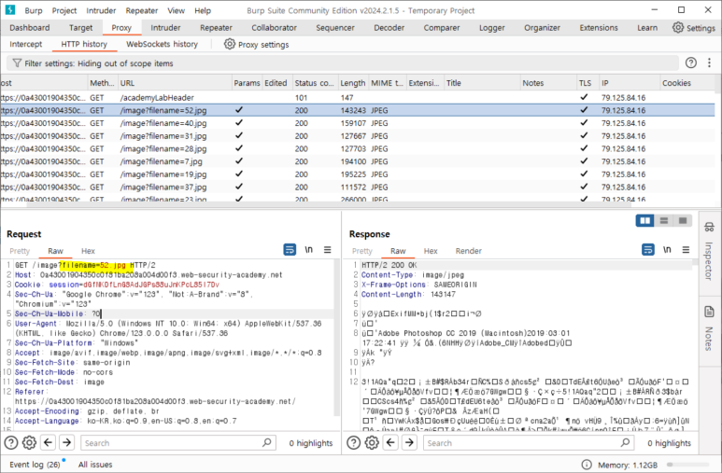Viewport: 722px width, 473px height.
Task: Open the Extensions tab
Action: (599, 28)
